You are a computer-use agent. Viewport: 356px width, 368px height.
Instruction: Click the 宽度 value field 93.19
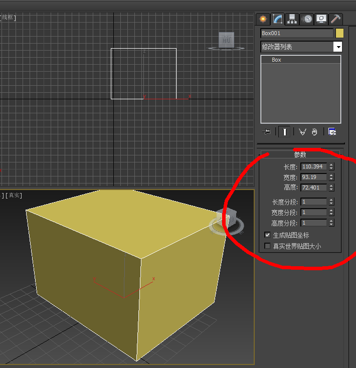pos(313,177)
